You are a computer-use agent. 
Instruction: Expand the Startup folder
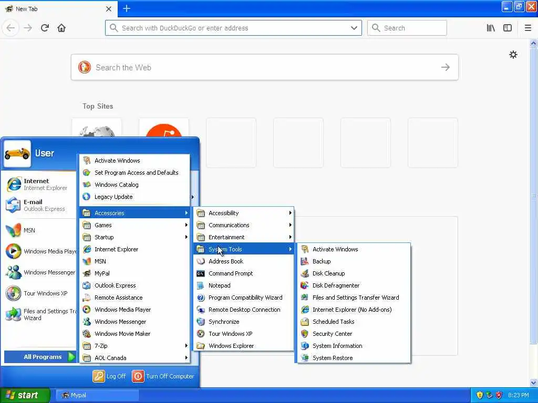135,237
